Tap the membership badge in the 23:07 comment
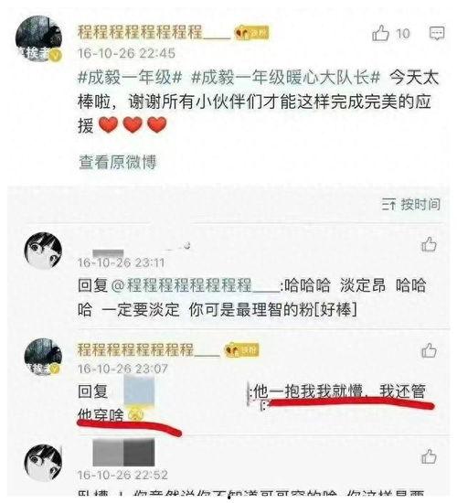Screen dimensions: 457x503 [x=241, y=350]
